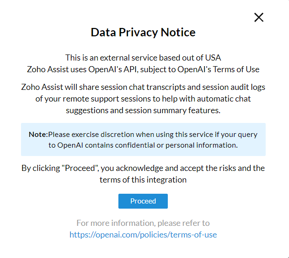Open the openai.com terms-of-use link
This screenshot has height=258, width=289.
coord(143,235)
